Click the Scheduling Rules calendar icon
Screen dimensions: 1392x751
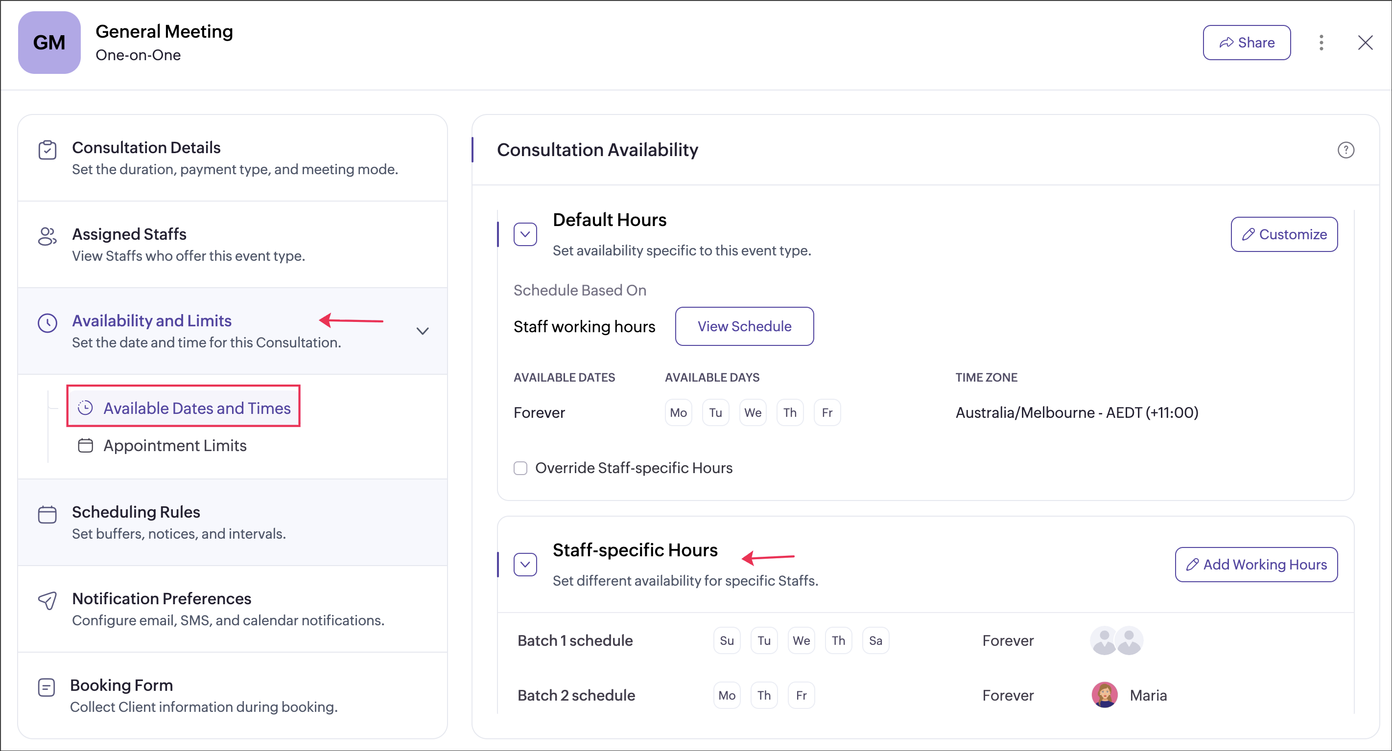(47, 514)
